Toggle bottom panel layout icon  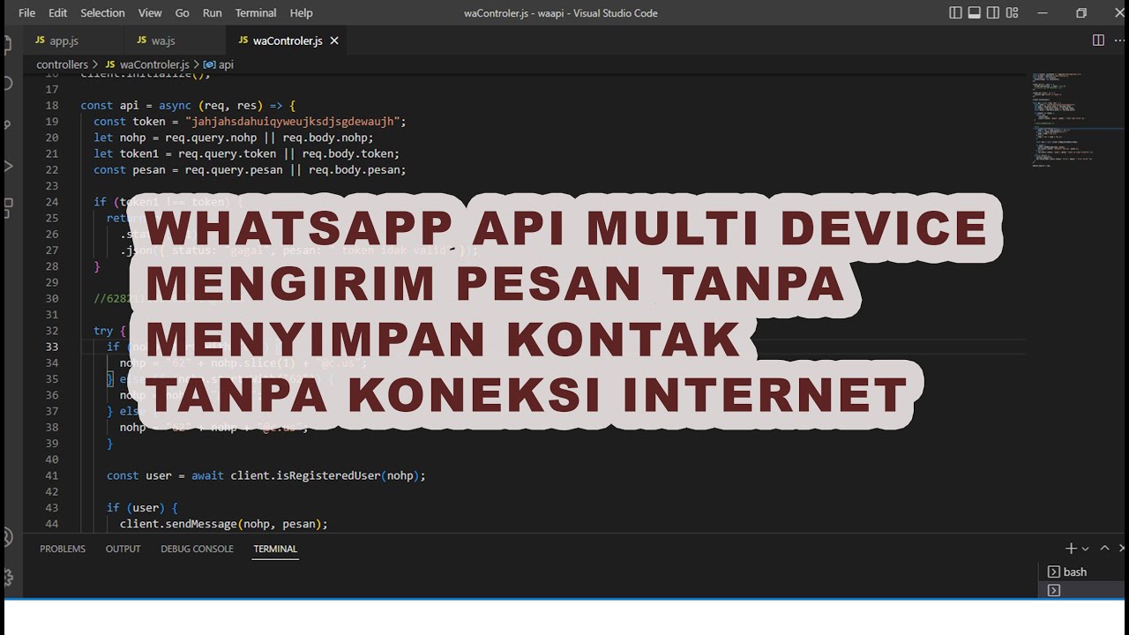975,13
